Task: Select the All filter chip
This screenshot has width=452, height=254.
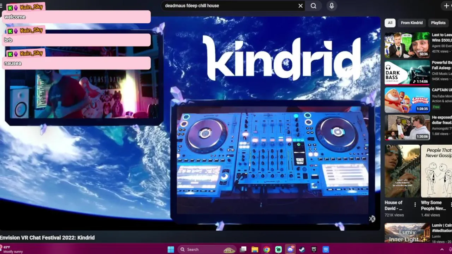Action: (390, 23)
